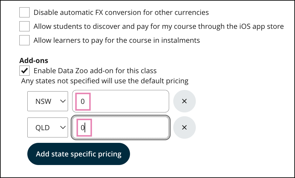Image resolution: width=295 pixels, height=178 pixels.
Task: Click the "Disable automatic FX conversion" label text
Action: [x=121, y=13]
